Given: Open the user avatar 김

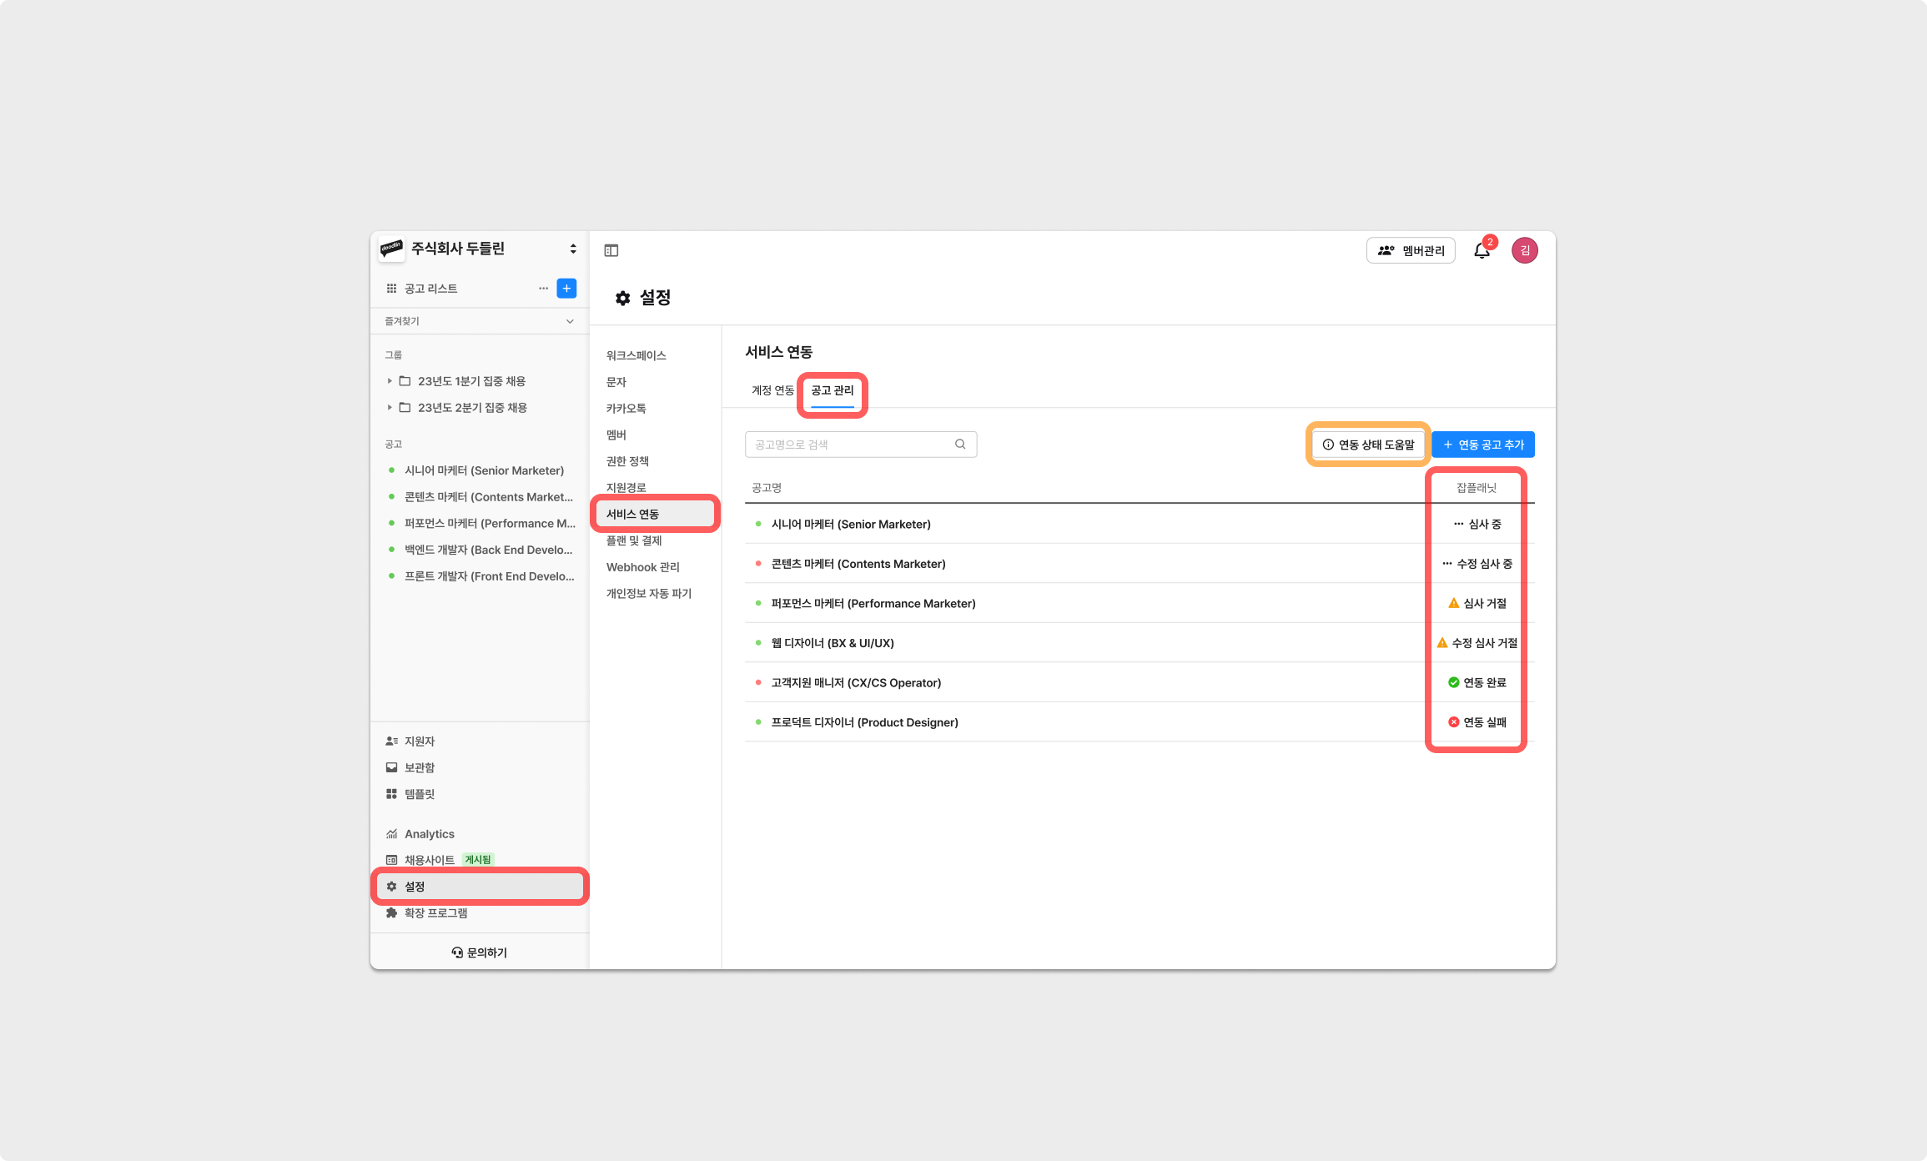Looking at the screenshot, I should click(x=1525, y=250).
